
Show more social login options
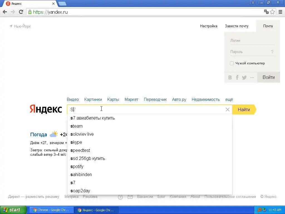(x=252, y=77)
